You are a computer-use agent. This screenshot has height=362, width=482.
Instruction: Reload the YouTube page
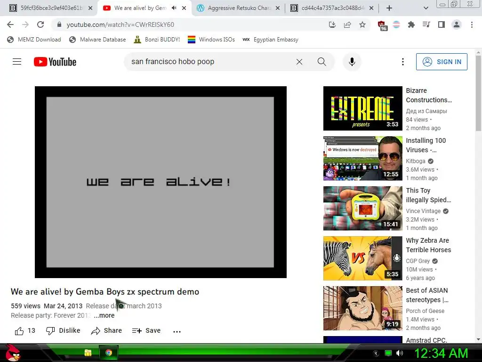[40, 25]
